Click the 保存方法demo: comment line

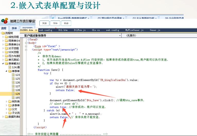coord(50,56)
